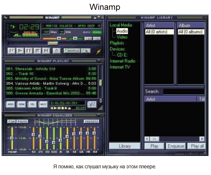
Task: Click the playlist mini play button
Action: [55, 108]
